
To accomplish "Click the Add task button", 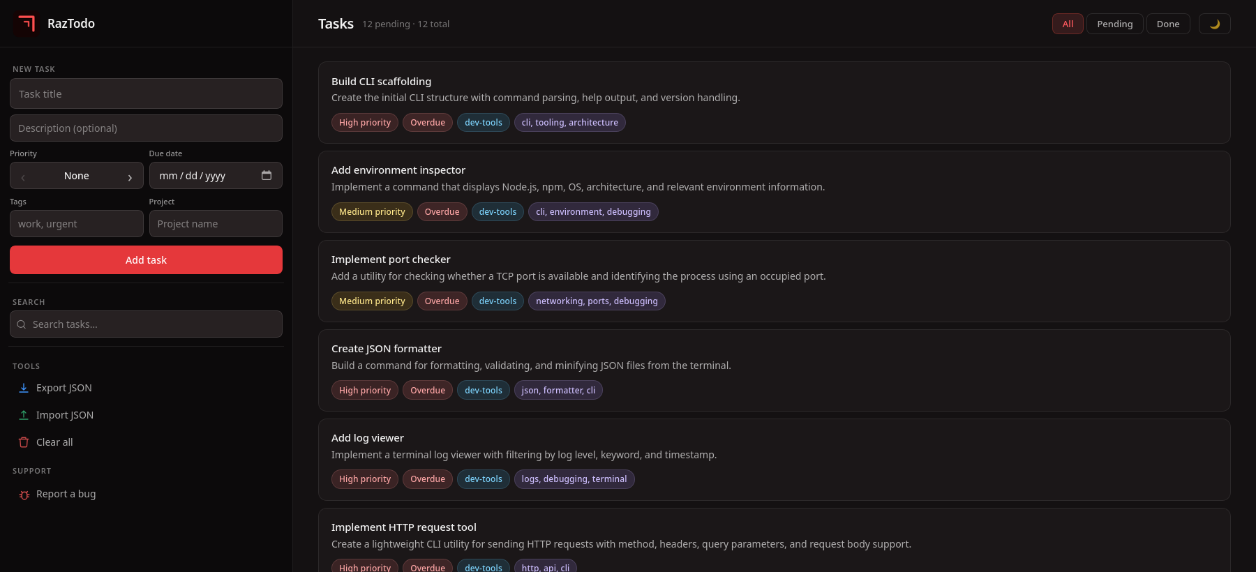I will [146, 259].
